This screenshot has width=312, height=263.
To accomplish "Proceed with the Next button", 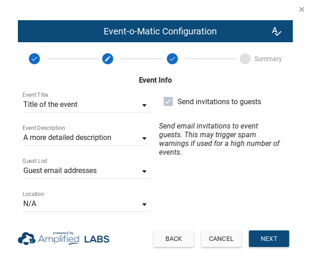I will tap(269, 239).
